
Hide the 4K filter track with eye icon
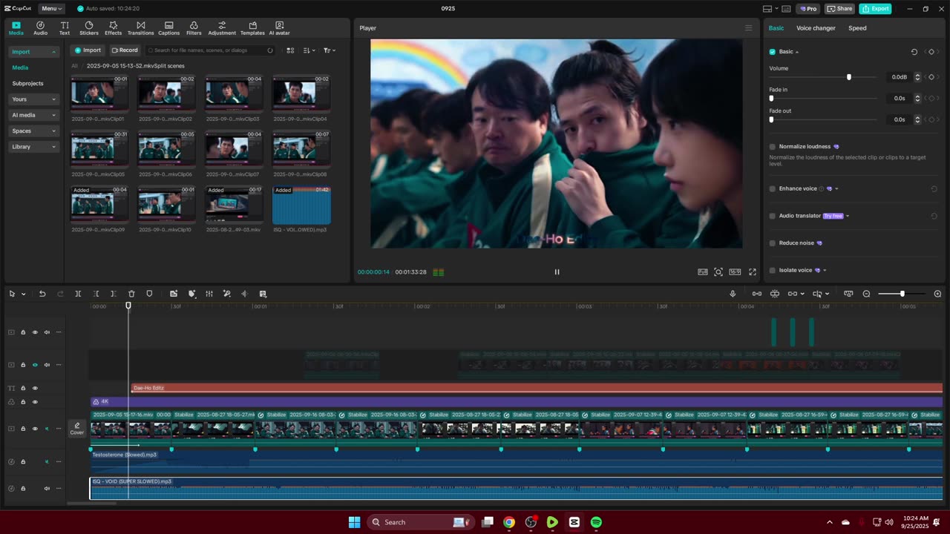tap(35, 402)
